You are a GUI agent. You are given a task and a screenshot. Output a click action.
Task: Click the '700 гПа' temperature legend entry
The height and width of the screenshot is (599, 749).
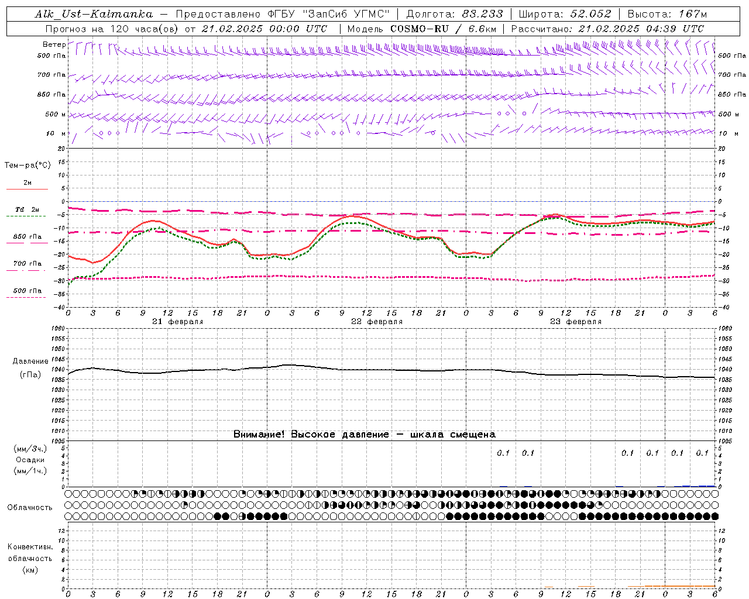coord(28,264)
